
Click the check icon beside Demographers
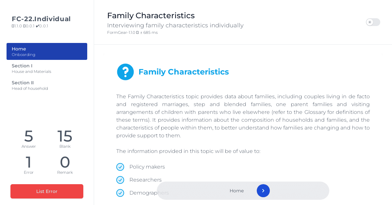(x=120, y=193)
